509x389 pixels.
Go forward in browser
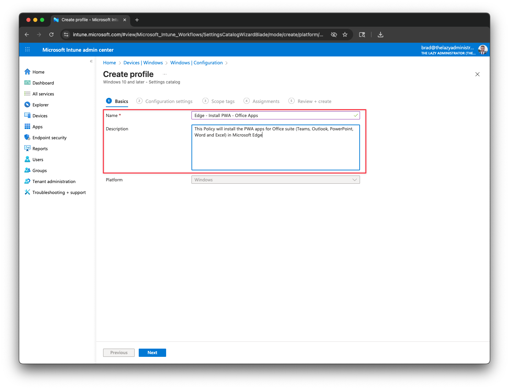(x=39, y=35)
